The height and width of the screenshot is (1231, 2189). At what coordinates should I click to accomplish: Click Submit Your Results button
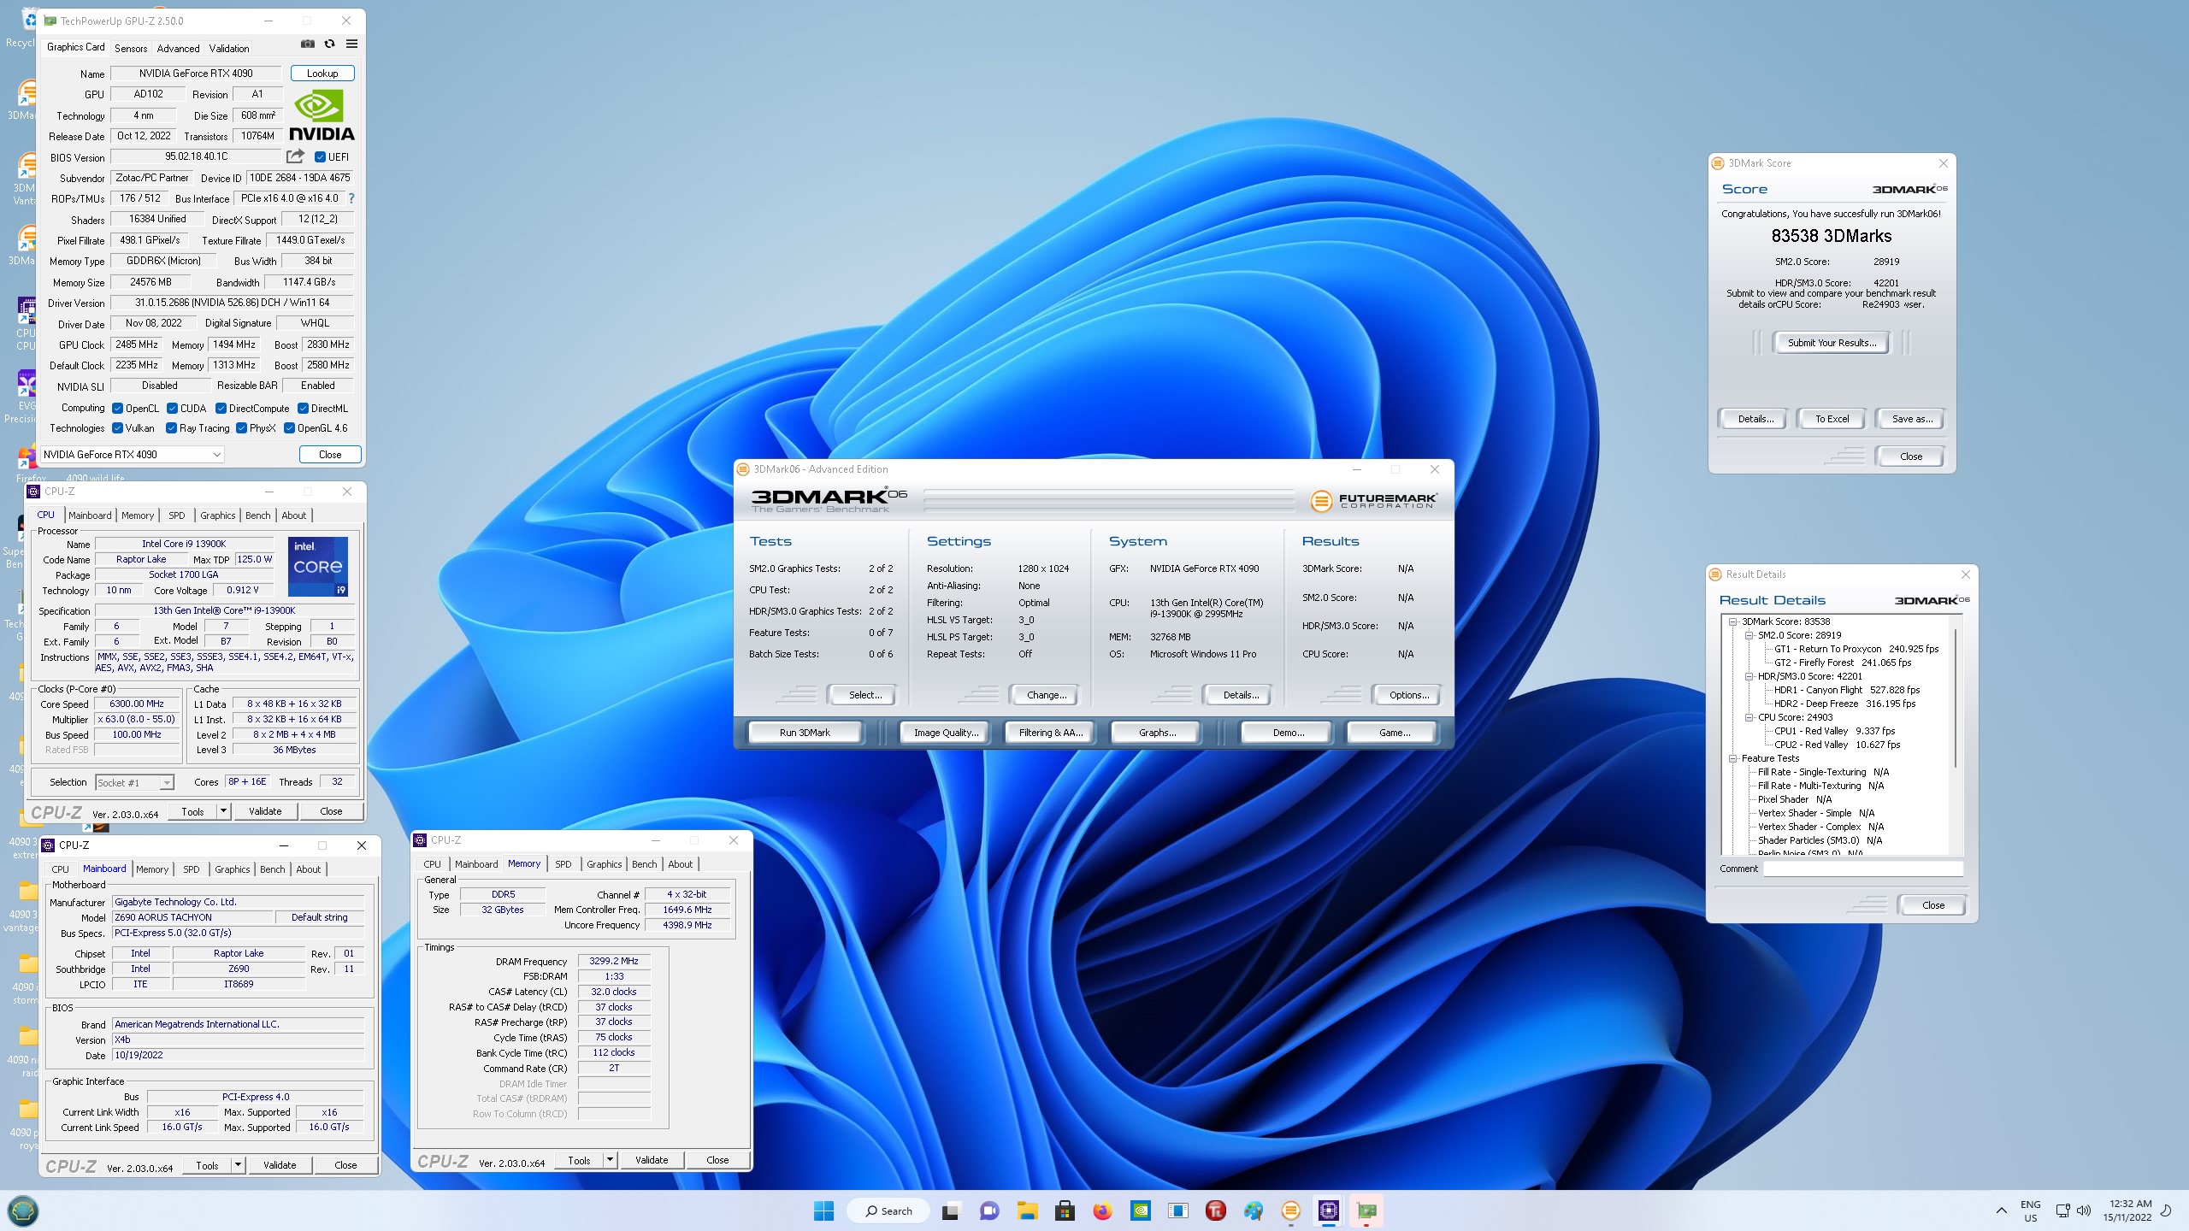point(1832,343)
